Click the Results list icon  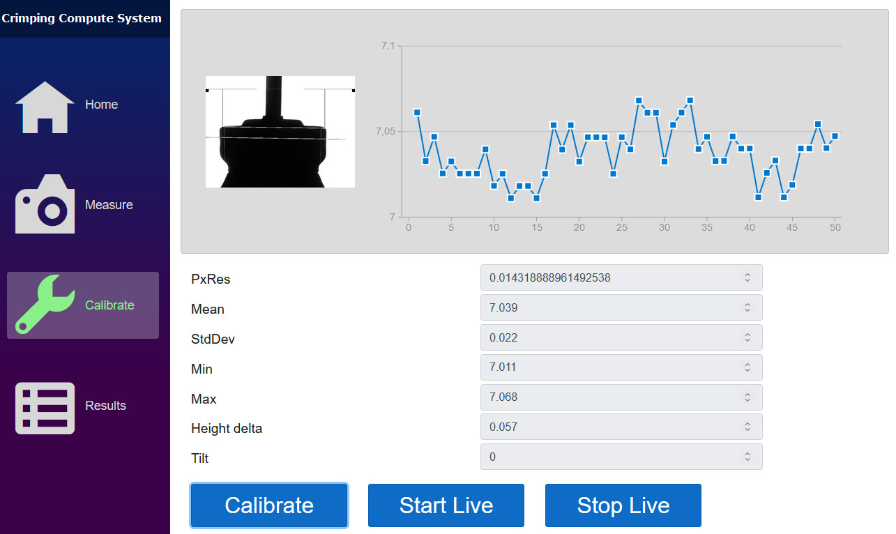(x=45, y=408)
